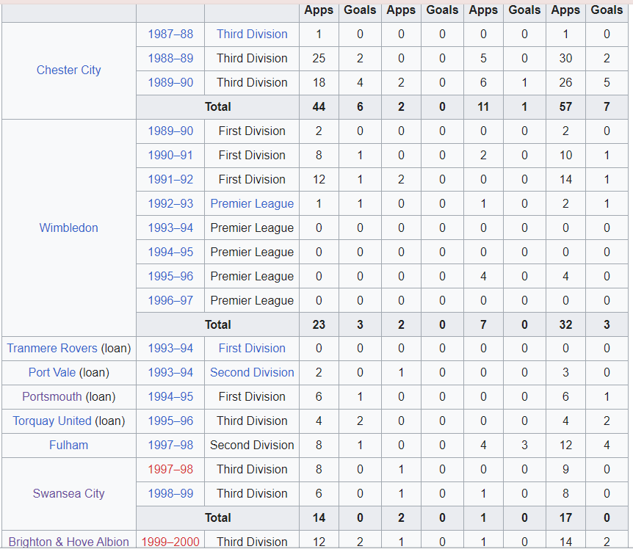Viewport: 633px width, 549px height.
Task: Open Wimbledon's 1995–96 season link
Action: coord(170,276)
